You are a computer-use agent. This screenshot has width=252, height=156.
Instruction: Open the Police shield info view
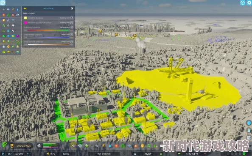click(x=3, y=20)
